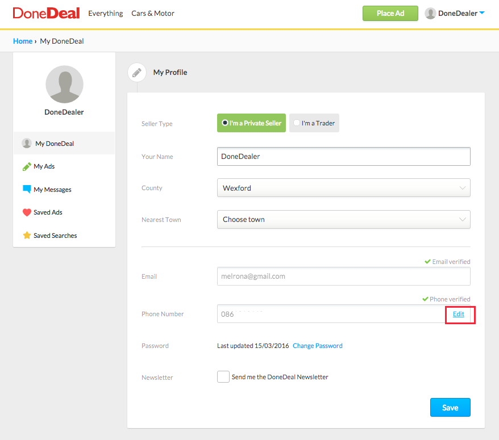Open the Cars & Motor menu
Viewport: 499px width, 440px height.
(x=153, y=14)
